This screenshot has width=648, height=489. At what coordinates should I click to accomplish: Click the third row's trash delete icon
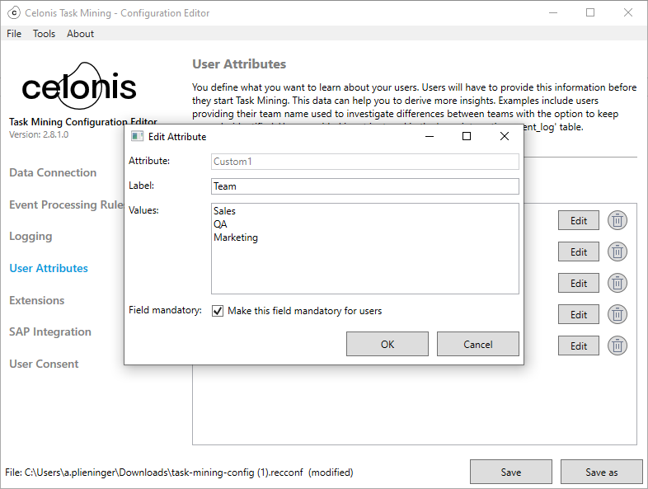pos(617,283)
